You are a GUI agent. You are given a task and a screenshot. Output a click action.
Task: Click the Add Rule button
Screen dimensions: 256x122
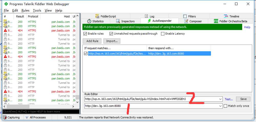tap(92, 41)
